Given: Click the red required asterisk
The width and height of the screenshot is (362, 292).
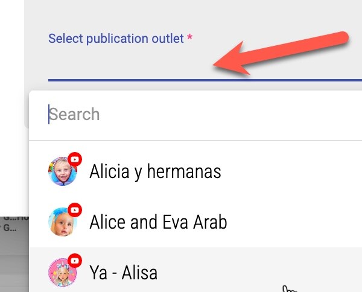Looking at the screenshot, I should [x=189, y=39].
